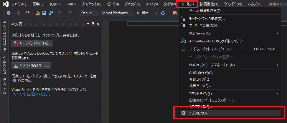This screenshot has width=287, height=123.
Task: Click the Redo arrow icon
Action: (70, 13)
